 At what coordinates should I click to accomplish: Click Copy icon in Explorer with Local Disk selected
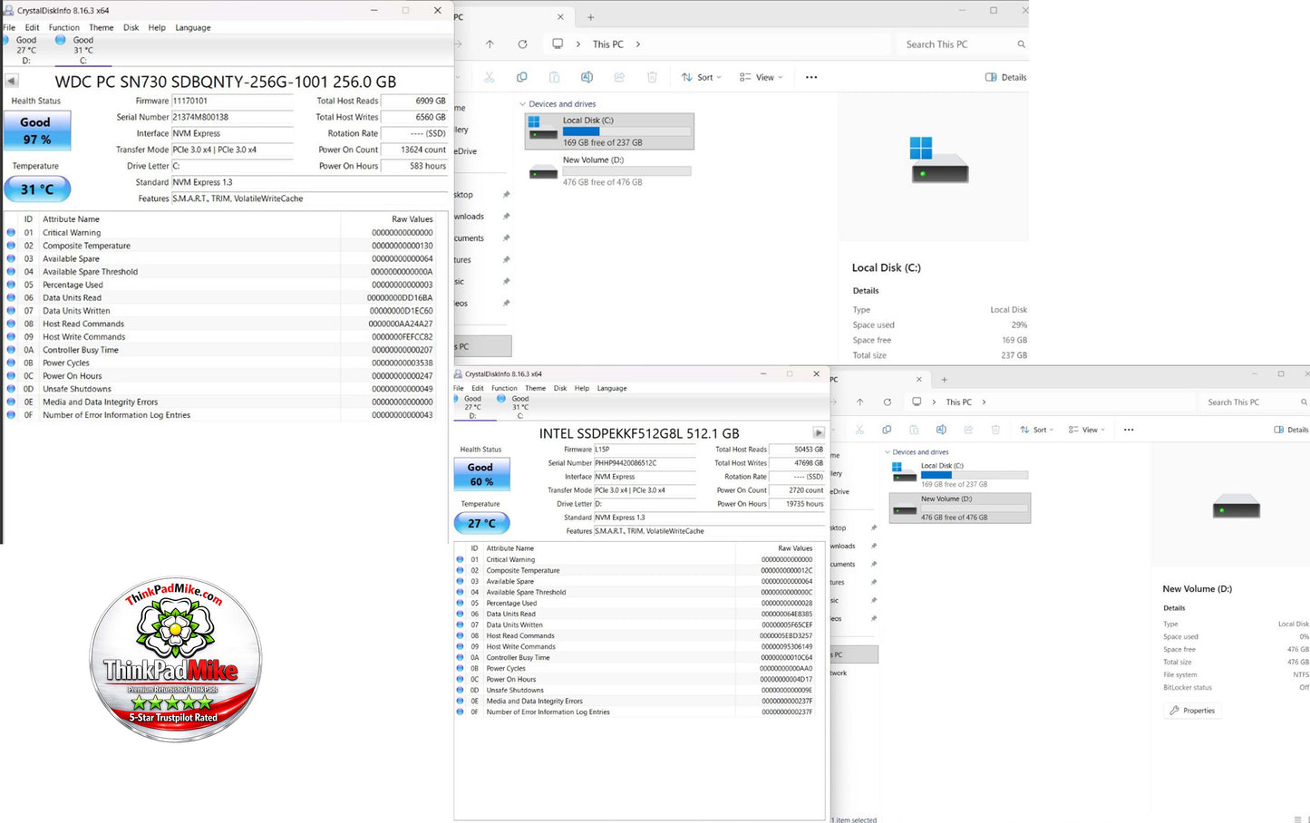(x=522, y=77)
